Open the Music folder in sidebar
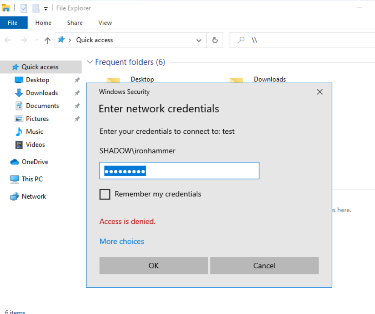 coord(34,132)
